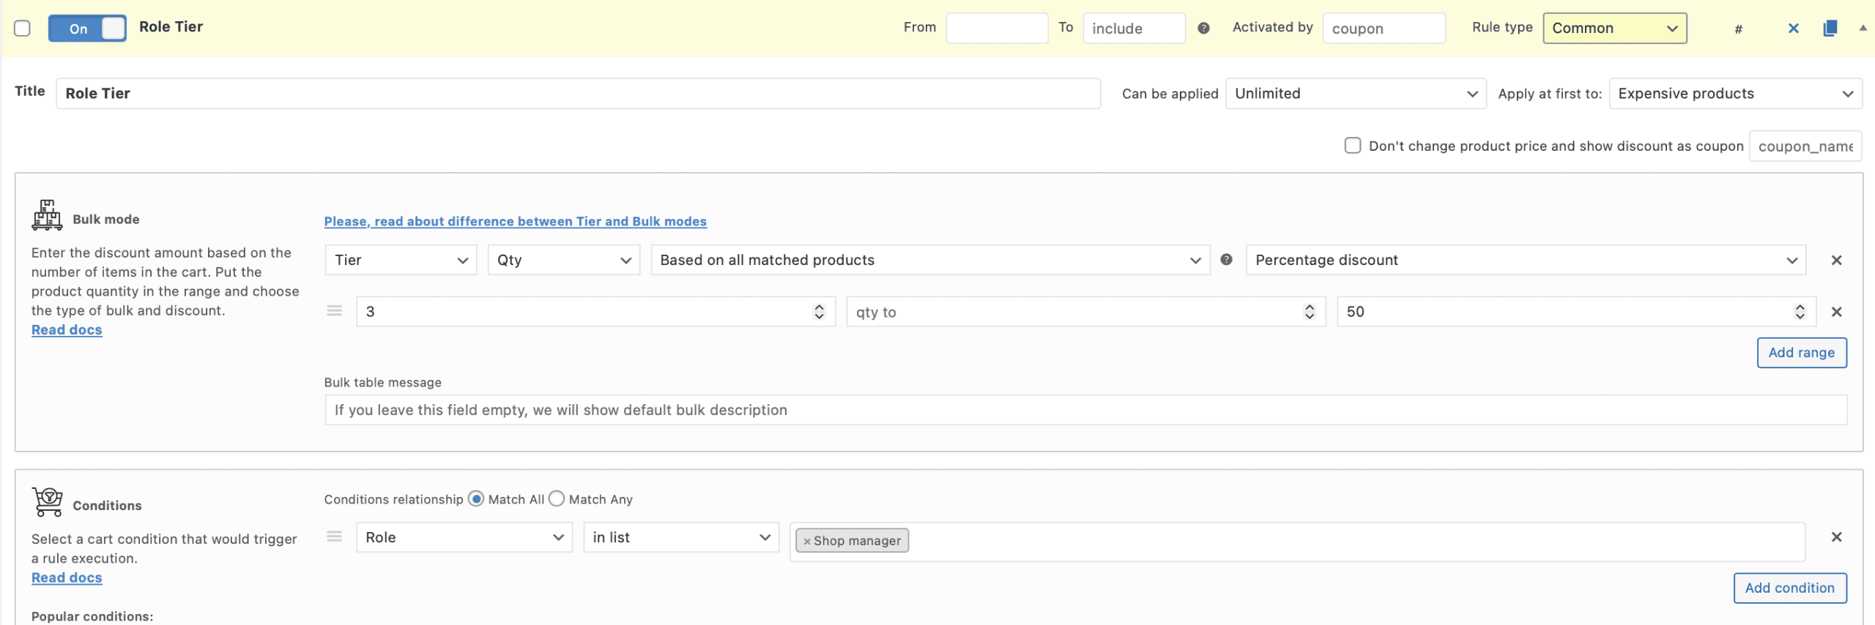
Task: Toggle the rule On/Off switch
Action: tap(87, 29)
